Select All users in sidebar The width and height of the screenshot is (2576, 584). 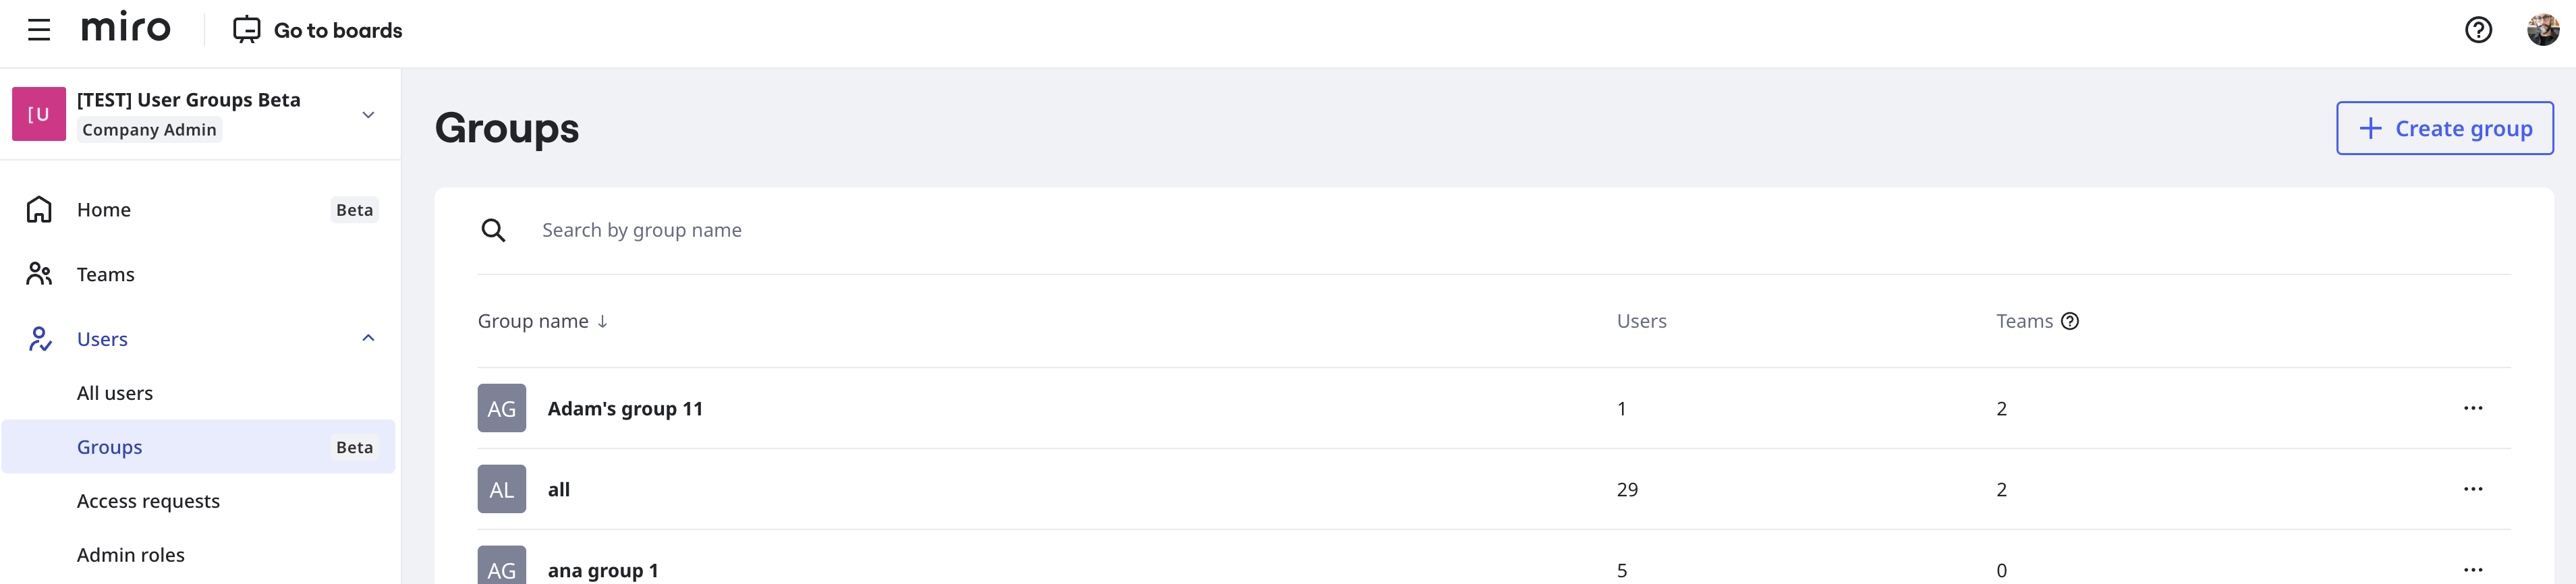pyautogui.click(x=115, y=393)
